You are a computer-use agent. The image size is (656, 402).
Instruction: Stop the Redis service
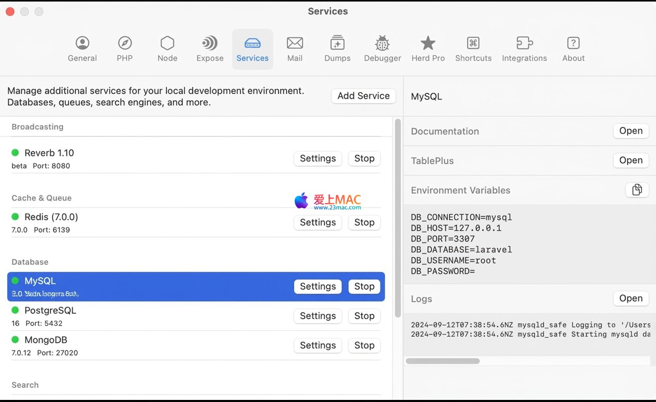pyautogui.click(x=364, y=222)
